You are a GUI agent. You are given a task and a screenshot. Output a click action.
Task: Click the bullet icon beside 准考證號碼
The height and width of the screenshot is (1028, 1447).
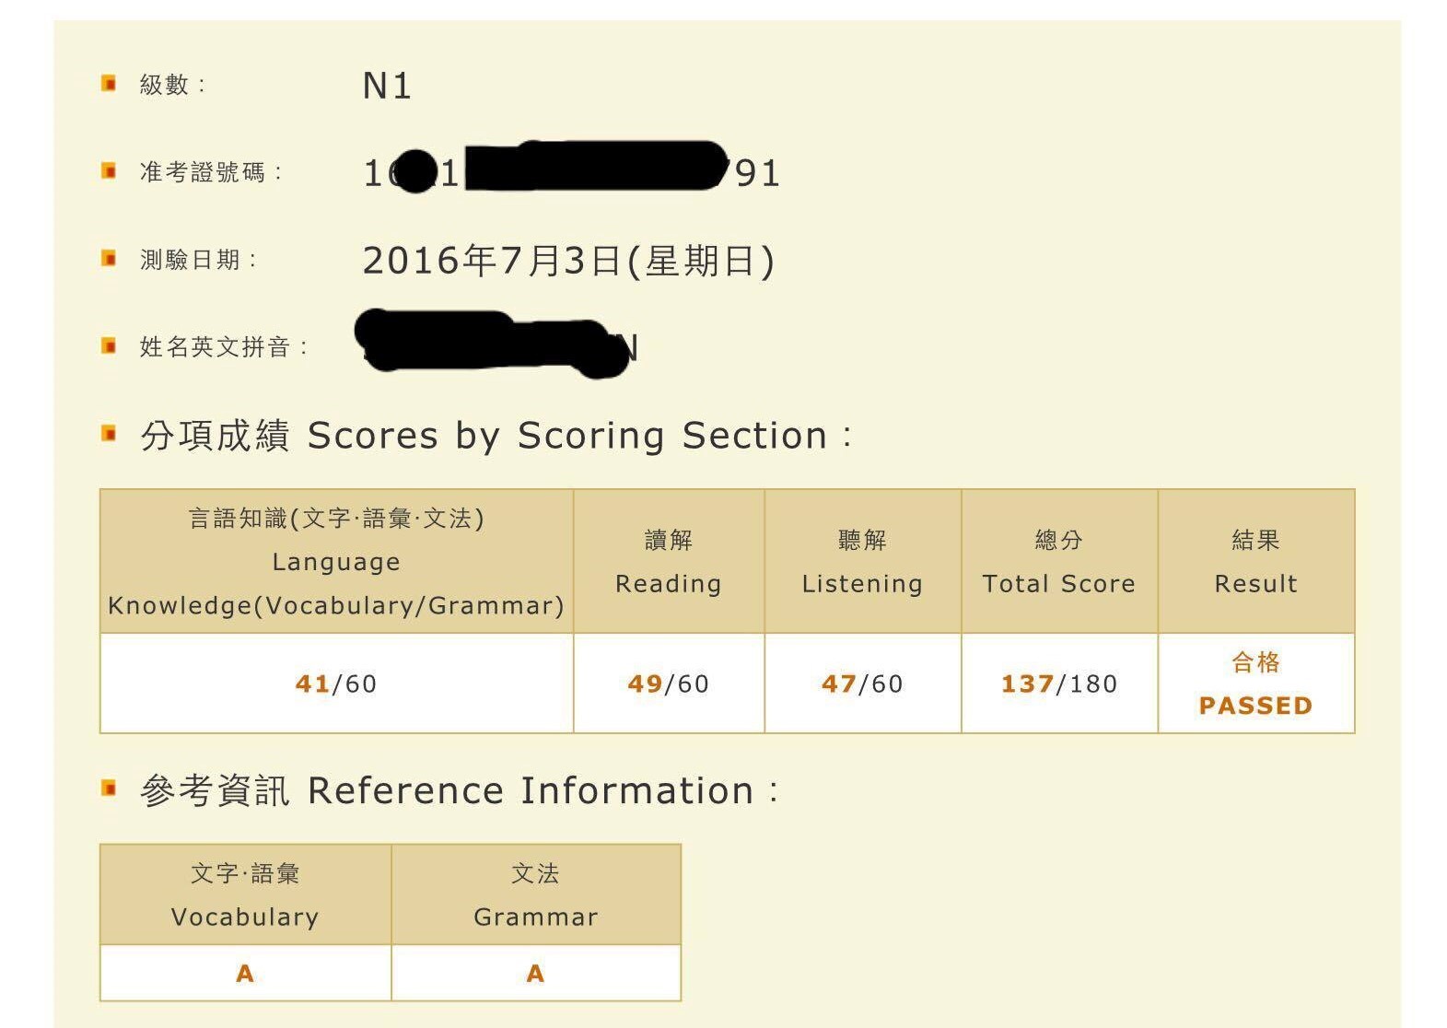pos(109,171)
